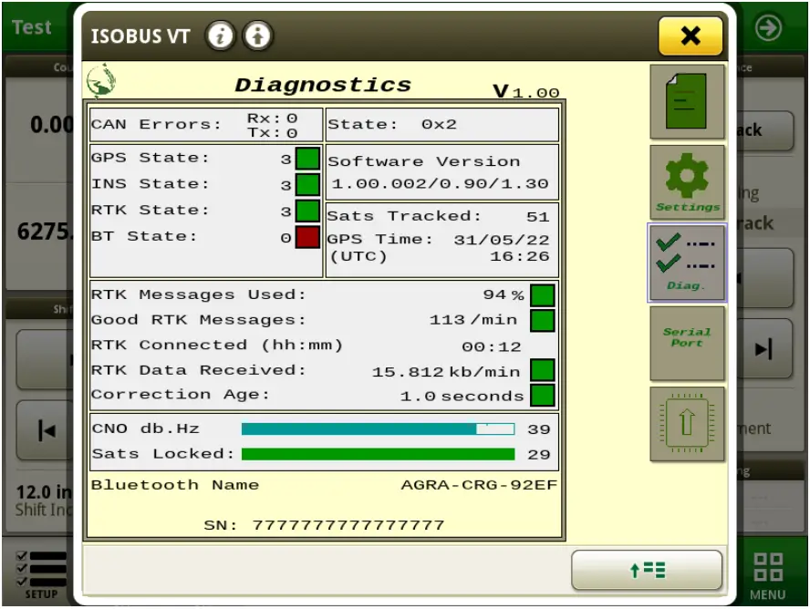This screenshot has width=810, height=609.
Task: Click the Correction Age green indicator
Action: [x=543, y=396]
